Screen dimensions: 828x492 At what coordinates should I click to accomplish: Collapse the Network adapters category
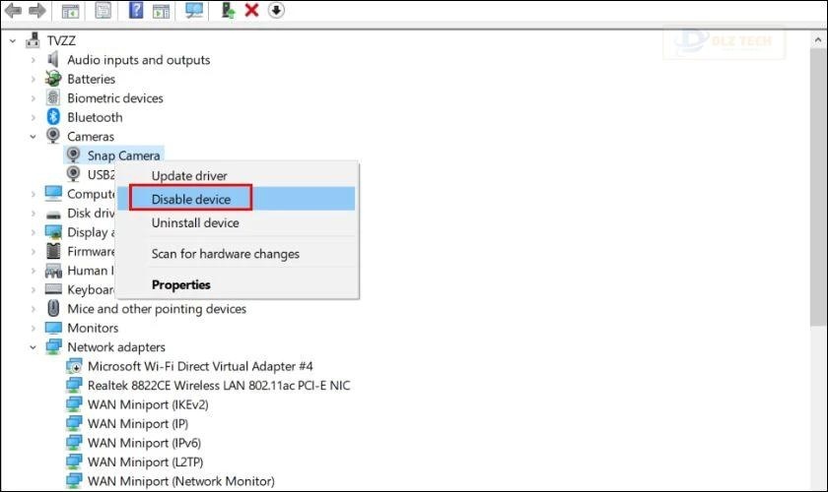tap(34, 347)
